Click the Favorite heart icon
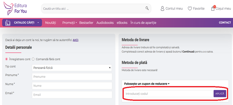The width and height of the screenshot is (233, 105). point(190,9)
